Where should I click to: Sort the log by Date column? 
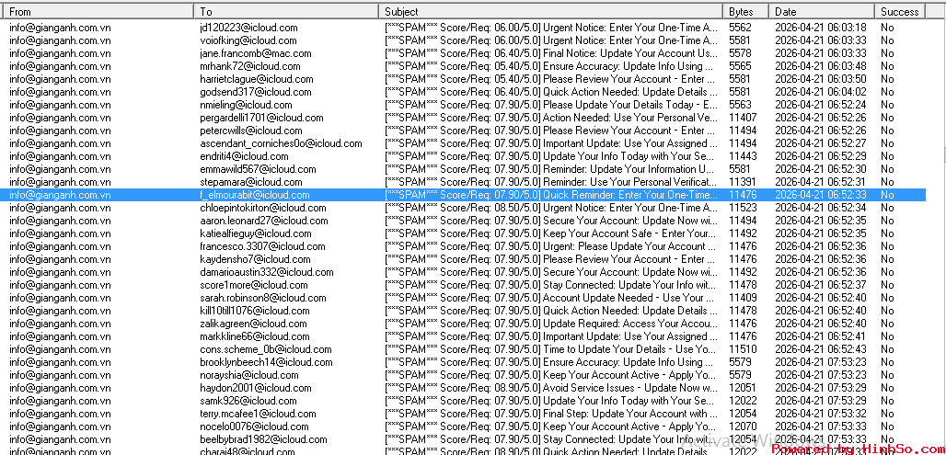(x=821, y=12)
